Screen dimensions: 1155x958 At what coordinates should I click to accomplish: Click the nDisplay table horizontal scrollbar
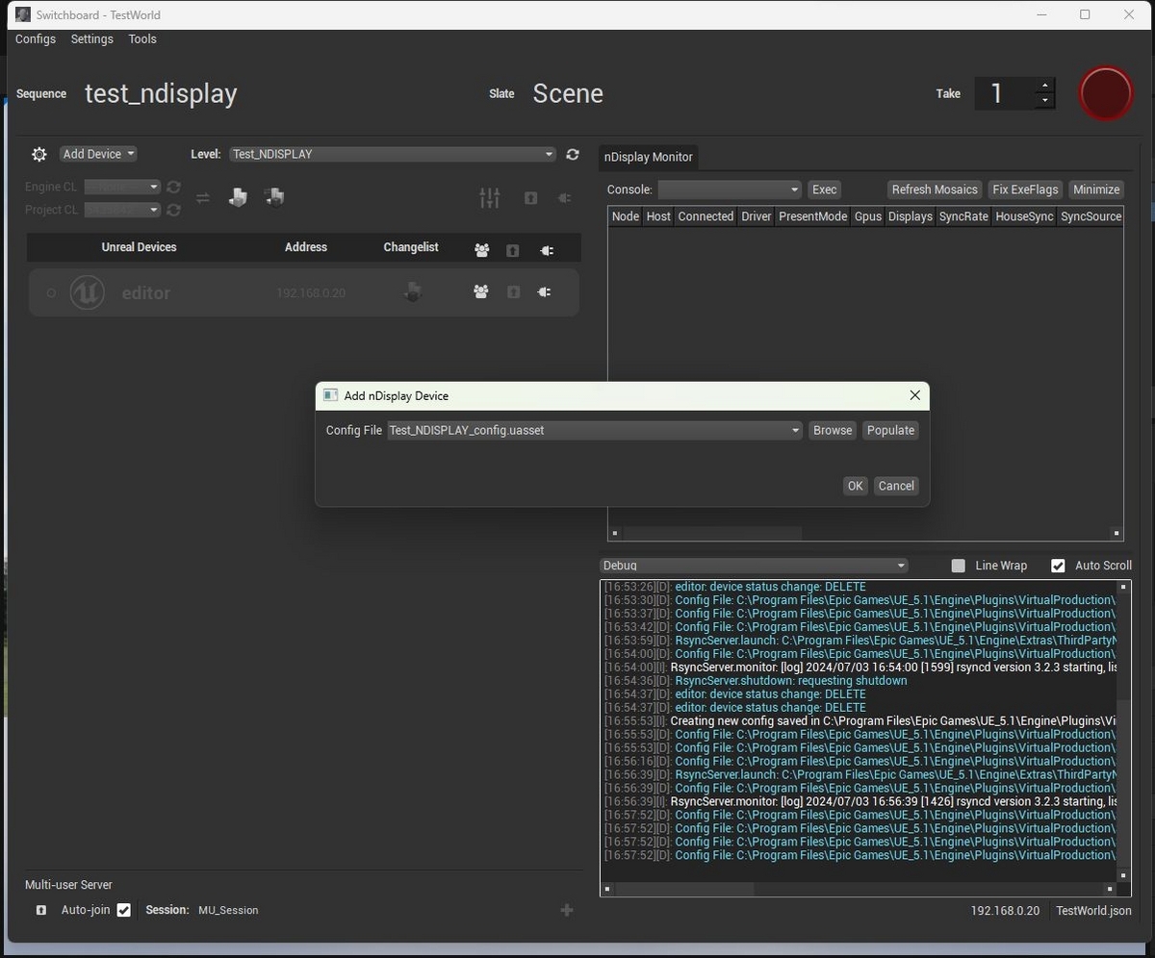click(864, 533)
